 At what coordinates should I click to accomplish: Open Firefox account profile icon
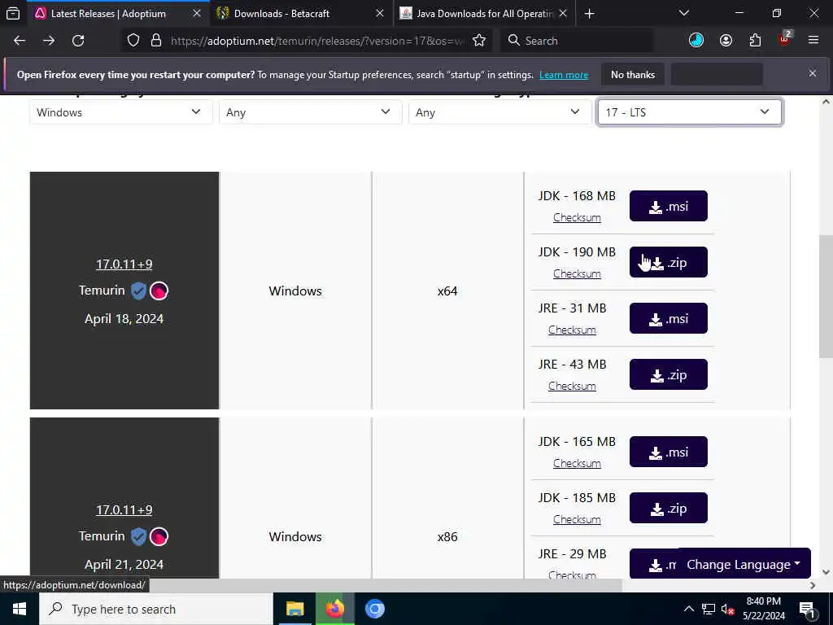726,41
